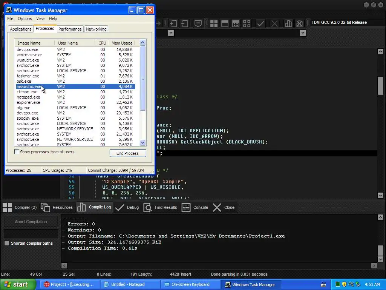Click the Compile & Run toolbar icon
The image size is (386, 290).
(x=236, y=24)
